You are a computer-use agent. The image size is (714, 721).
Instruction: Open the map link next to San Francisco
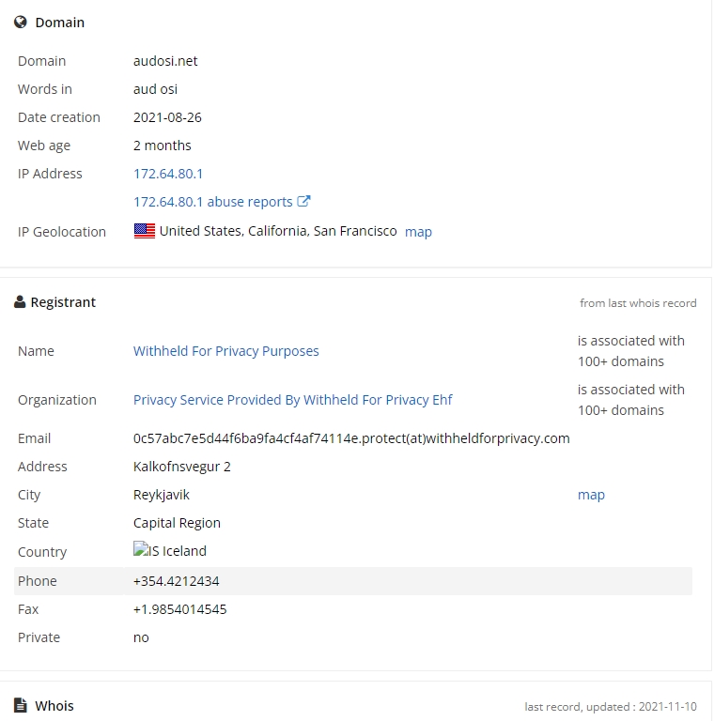click(418, 232)
